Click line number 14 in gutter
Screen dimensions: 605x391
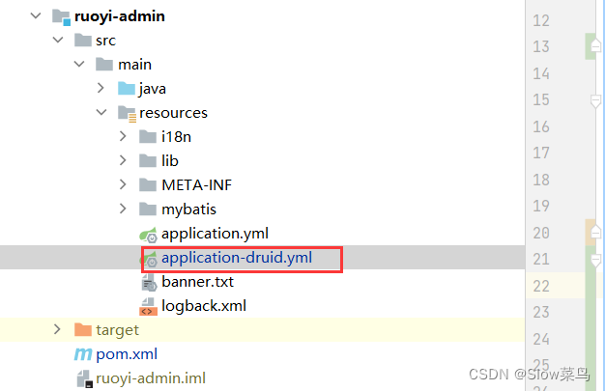click(541, 73)
